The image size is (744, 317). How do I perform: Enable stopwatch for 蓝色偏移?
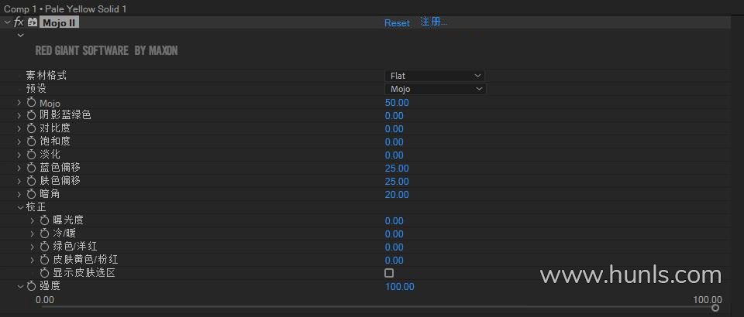pos(31,168)
